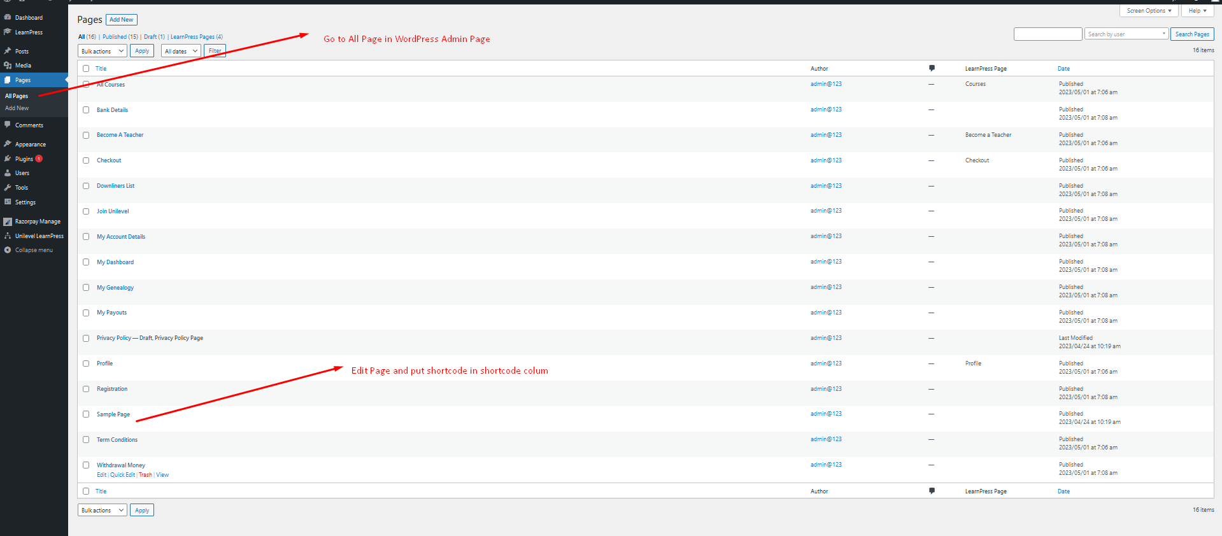Image resolution: width=1222 pixels, height=536 pixels.
Task: Click the Collapse menu arrow icon
Action: [x=8, y=250]
